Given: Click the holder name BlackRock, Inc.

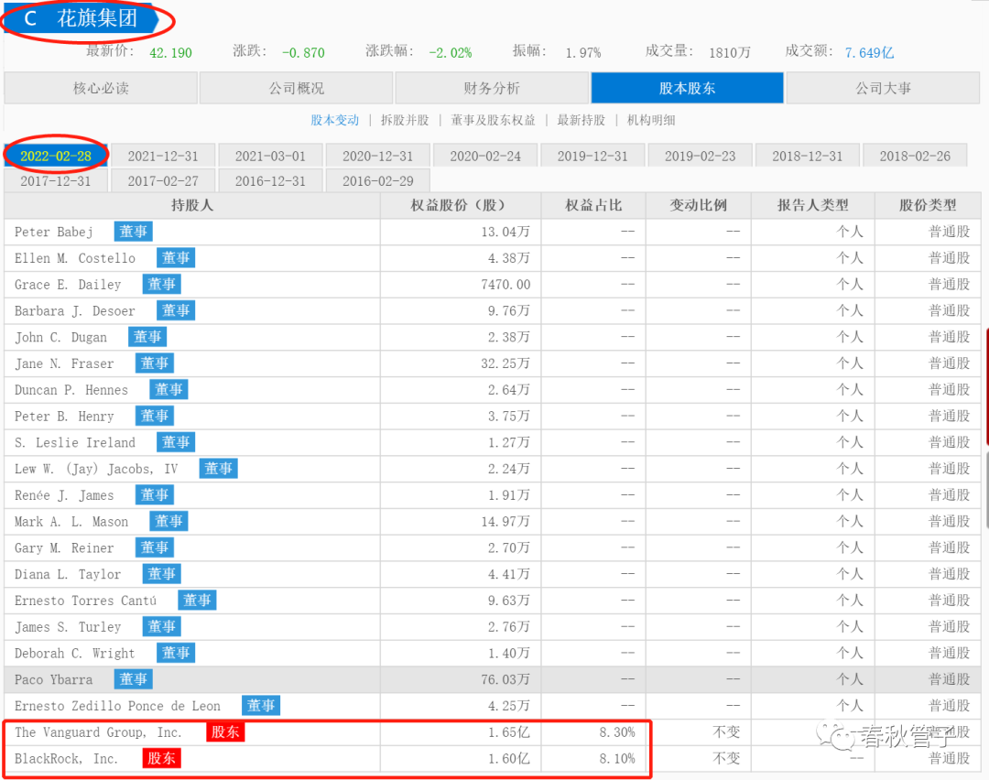Looking at the screenshot, I should (66, 759).
